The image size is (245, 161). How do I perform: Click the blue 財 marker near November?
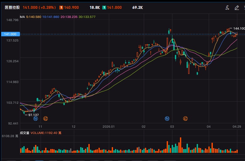pyautogui.click(x=36, y=119)
